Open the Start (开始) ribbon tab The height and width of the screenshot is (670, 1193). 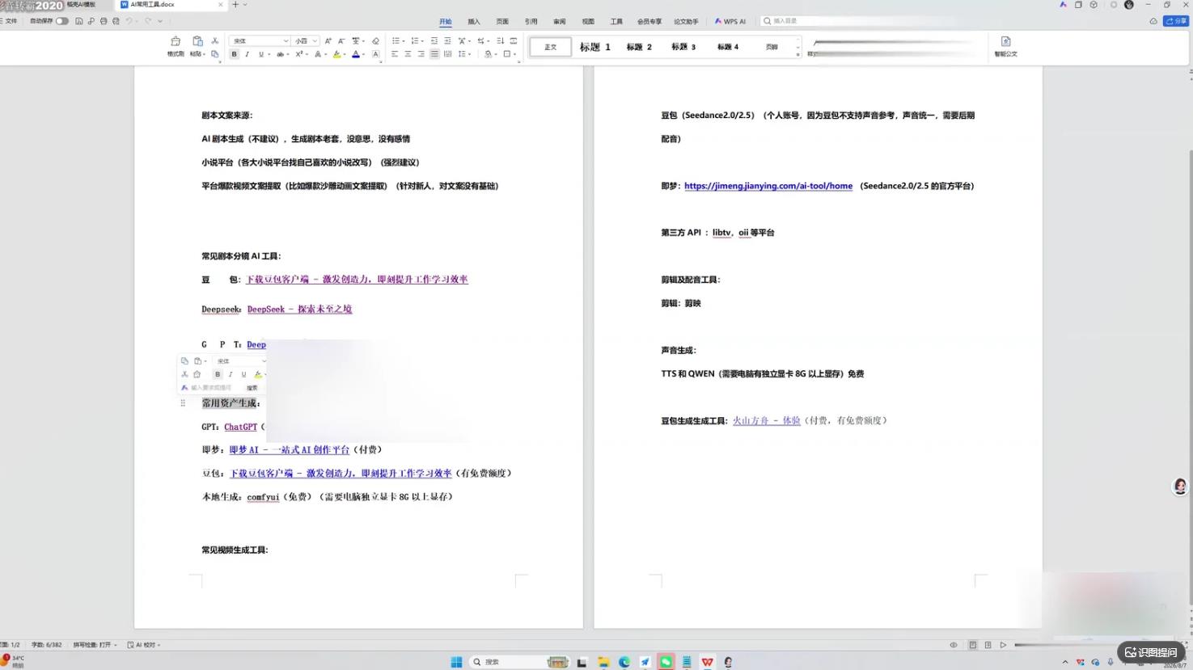(446, 22)
